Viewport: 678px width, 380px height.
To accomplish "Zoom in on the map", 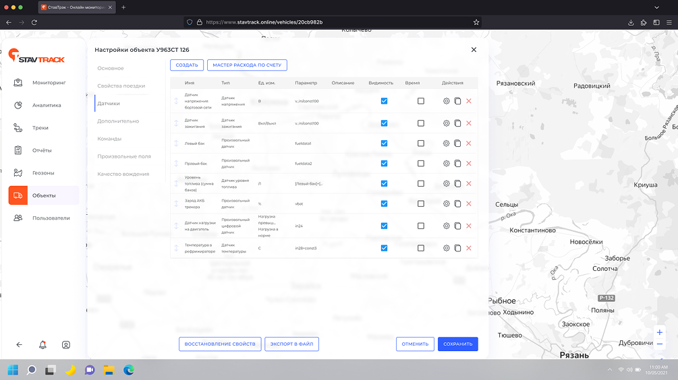I will point(659,333).
